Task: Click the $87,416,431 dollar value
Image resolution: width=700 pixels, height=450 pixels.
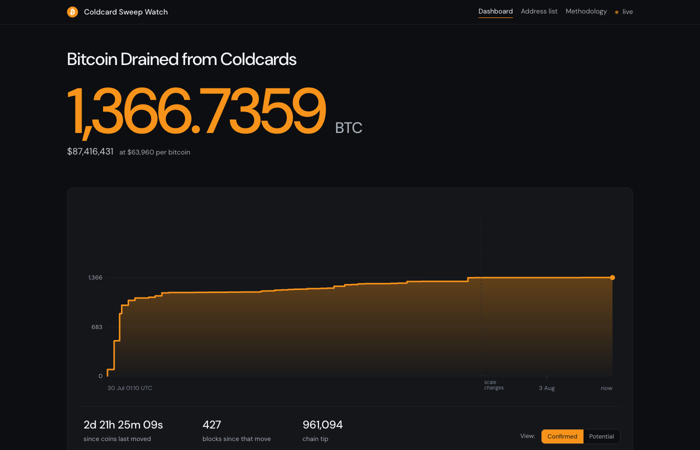Action: point(90,151)
